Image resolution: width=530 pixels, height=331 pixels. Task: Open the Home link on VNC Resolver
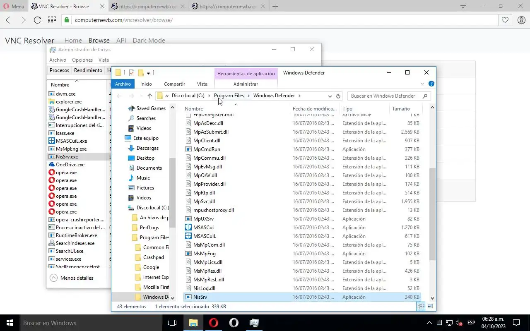[73, 40]
